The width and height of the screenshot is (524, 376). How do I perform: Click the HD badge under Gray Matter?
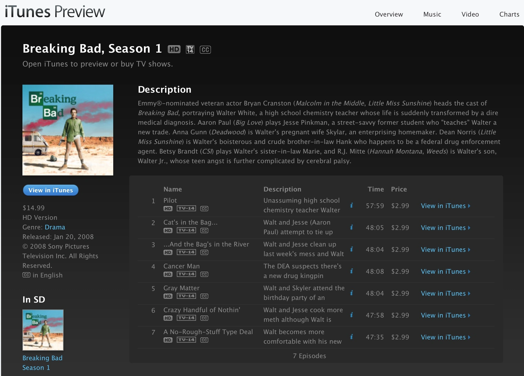point(168,296)
